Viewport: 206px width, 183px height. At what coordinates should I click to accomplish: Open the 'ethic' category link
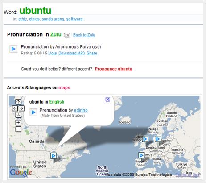[x=23, y=19]
